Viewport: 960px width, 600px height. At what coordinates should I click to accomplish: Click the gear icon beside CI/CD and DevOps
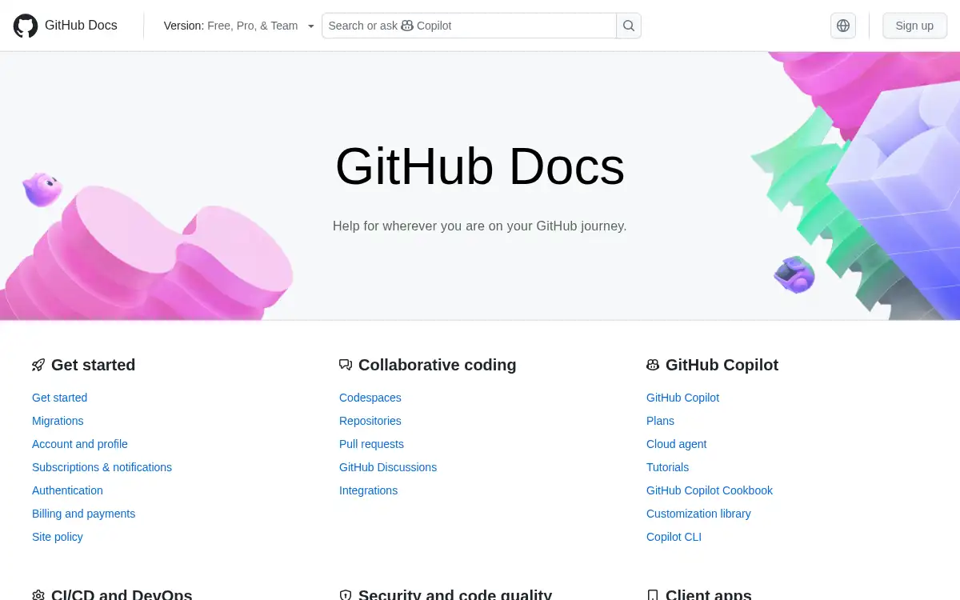click(x=38, y=595)
